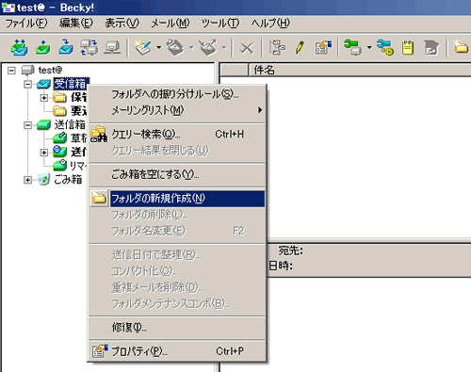
Task: Click disabled フォルダの削除(L) menu item
Action: click(177, 215)
